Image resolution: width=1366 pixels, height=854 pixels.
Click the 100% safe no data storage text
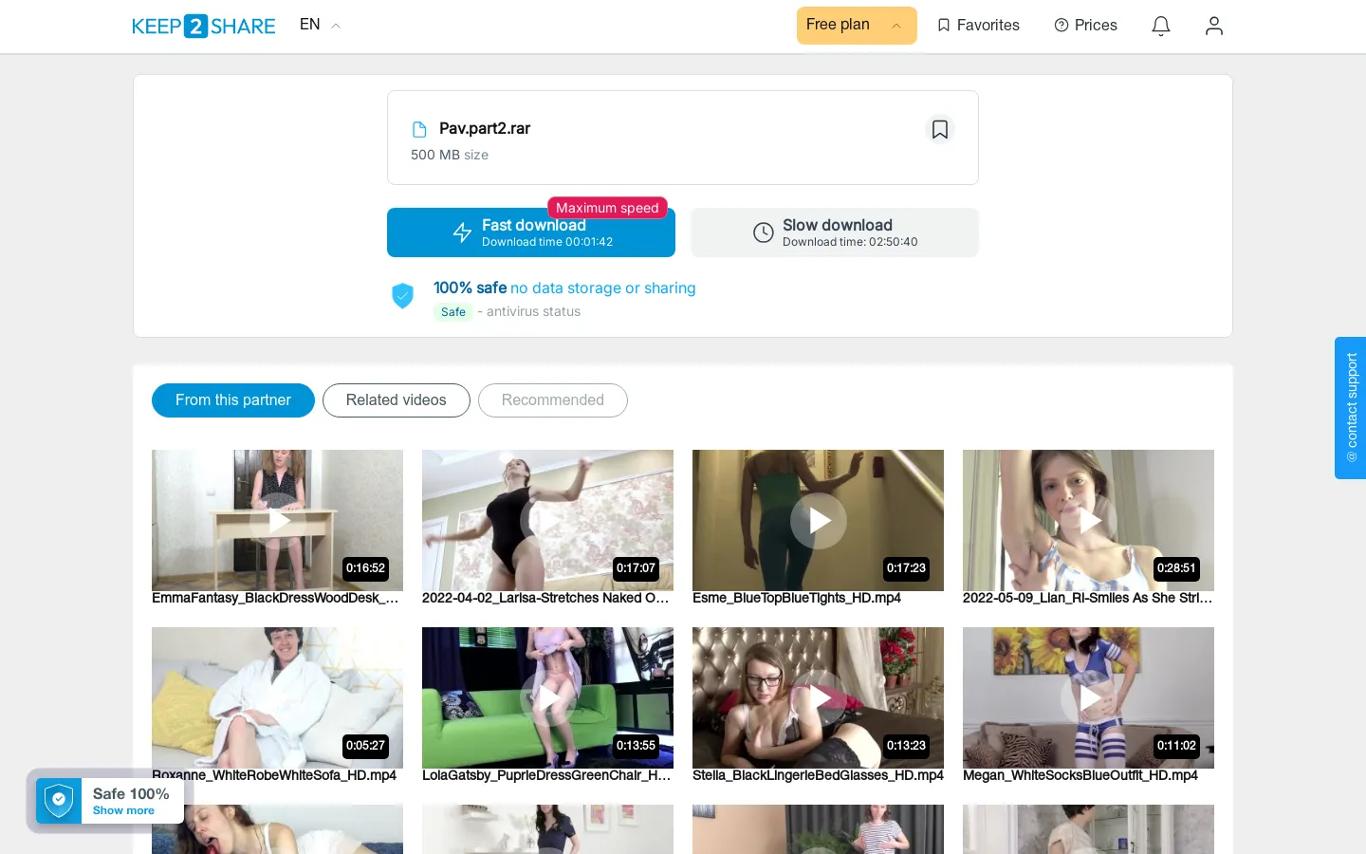[564, 288]
